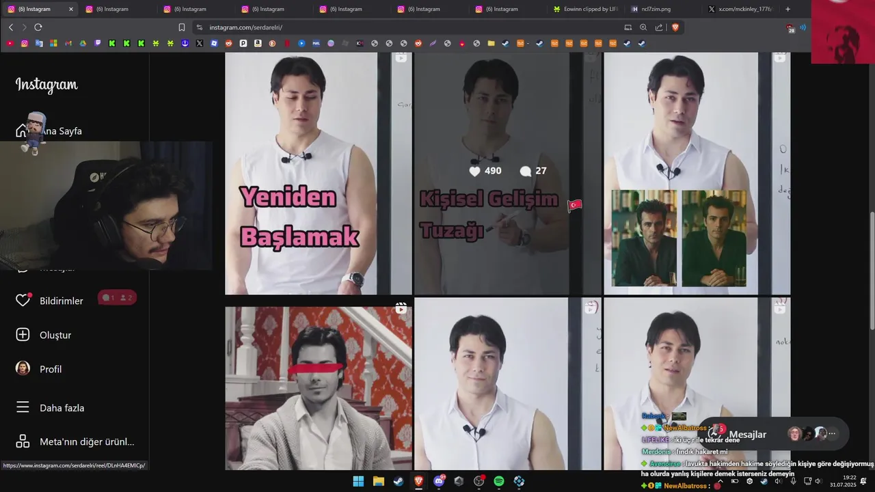Screen dimensions: 875x492
Task: Reload the Instagram page
Action: (x=38, y=27)
